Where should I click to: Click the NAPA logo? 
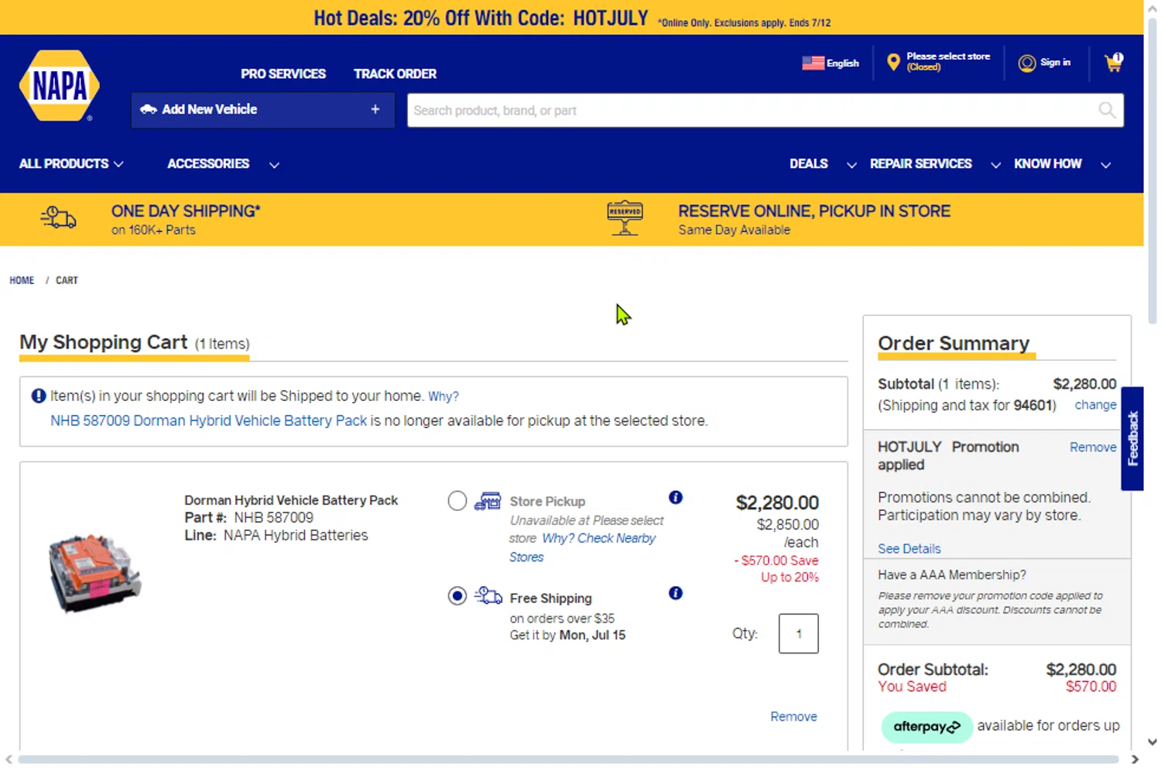click(60, 86)
